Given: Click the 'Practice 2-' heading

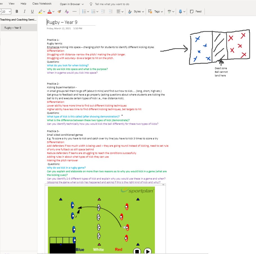Looking at the screenshot, I should coord(53,83).
